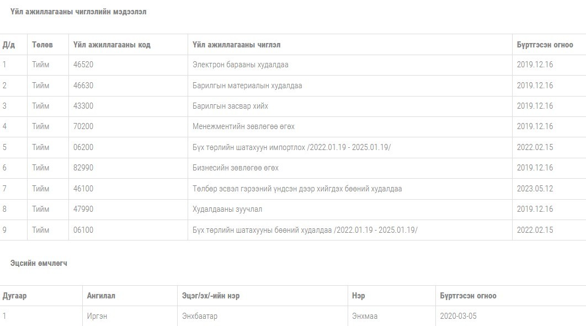Click the first table's 'Бүртгэсэн огноо' header
Image resolution: width=586 pixels, height=326 pixels.
coord(545,45)
